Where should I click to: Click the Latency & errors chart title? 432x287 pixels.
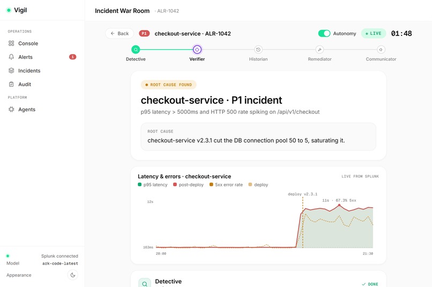(x=184, y=176)
